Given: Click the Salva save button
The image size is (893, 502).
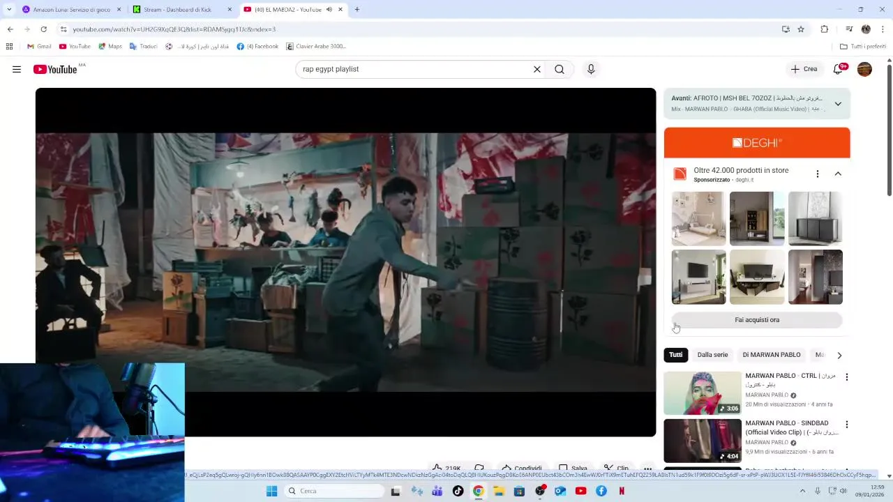Looking at the screenshot, I should click(573, 469).
